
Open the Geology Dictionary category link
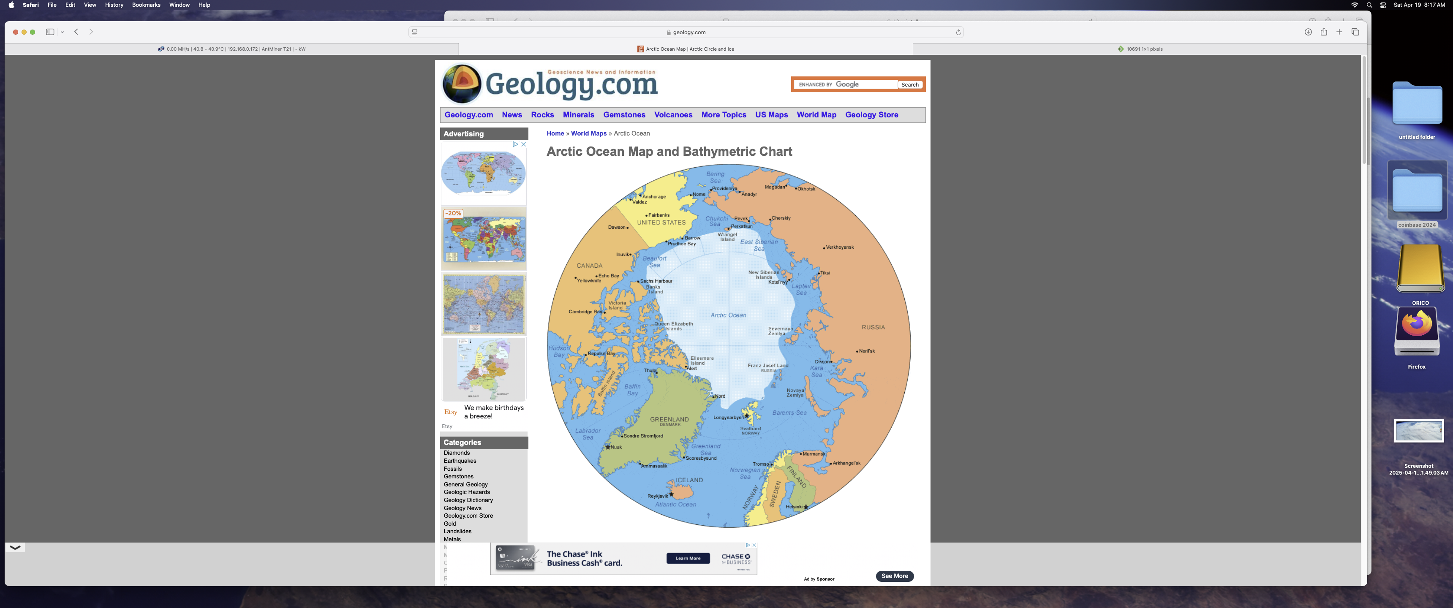coord(468,500)
